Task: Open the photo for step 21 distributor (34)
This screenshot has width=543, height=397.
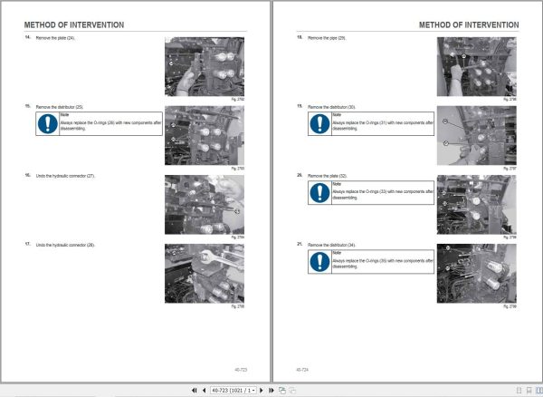Action: point(477,273)
